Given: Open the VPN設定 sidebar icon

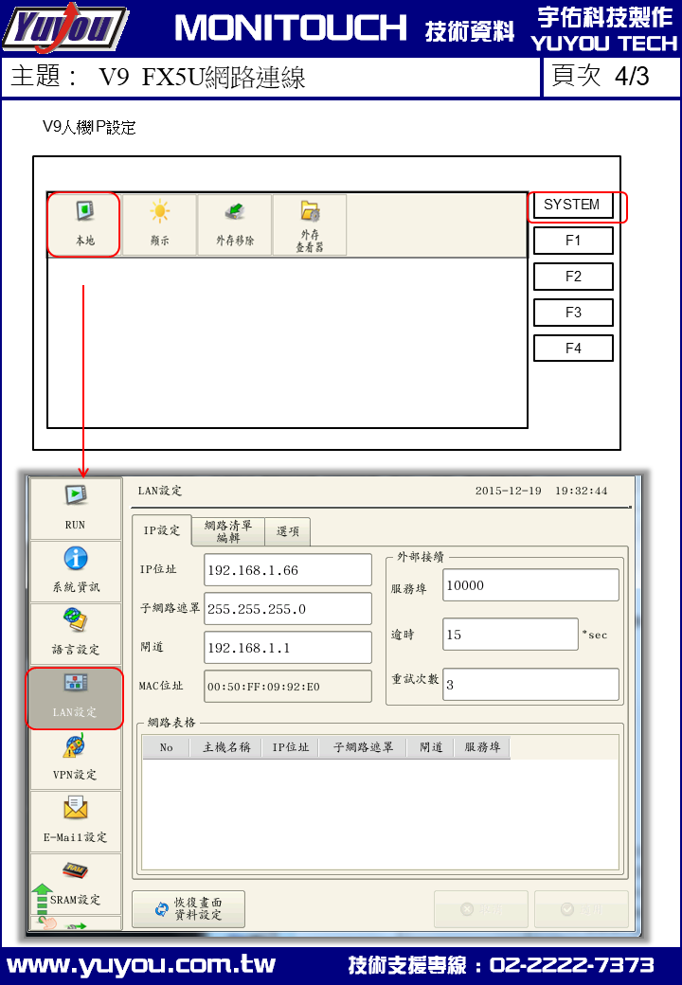Looking at the screenshot, I should point(76,759).
